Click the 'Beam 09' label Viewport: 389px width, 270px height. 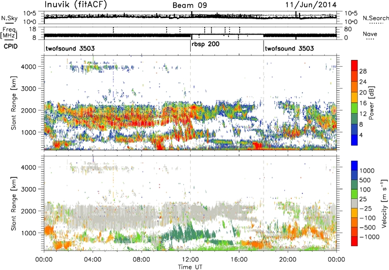point(190,5)
